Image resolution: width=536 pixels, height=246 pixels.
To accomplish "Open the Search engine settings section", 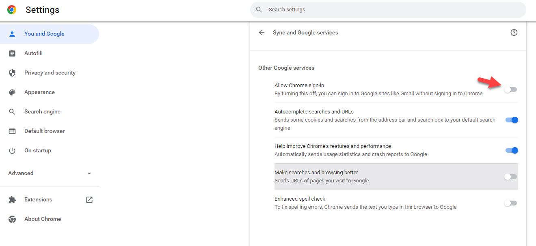I will [42, 112].
